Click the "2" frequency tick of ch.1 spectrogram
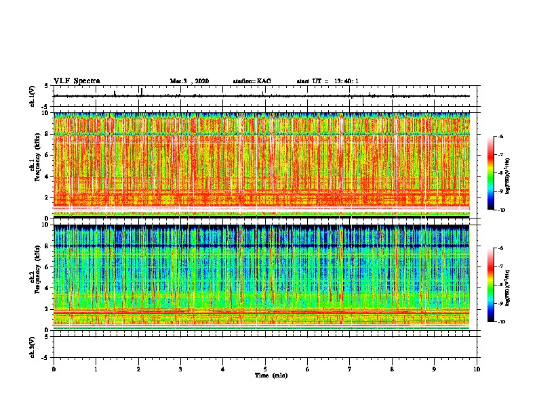Viewport: 537px width, 414px height. tap(47, 198)
